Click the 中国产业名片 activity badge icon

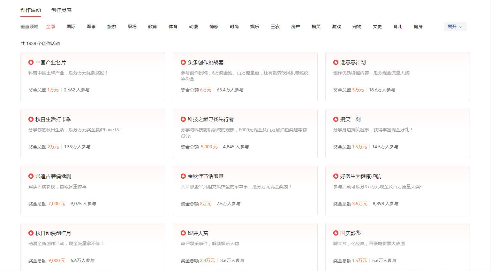31,62
